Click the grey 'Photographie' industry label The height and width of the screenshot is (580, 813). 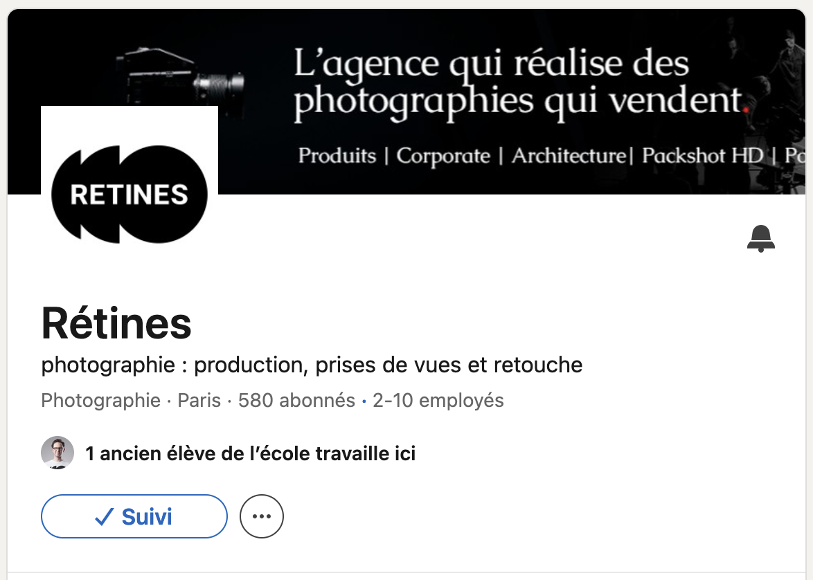point(101,400)
